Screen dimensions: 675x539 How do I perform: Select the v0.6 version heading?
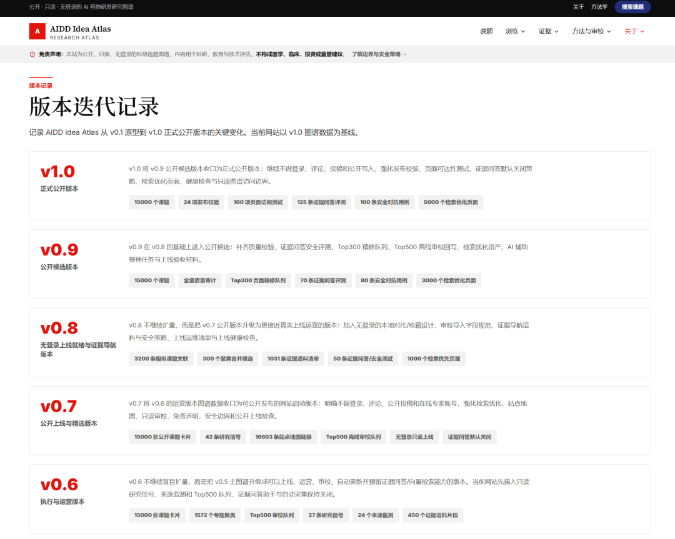pos(59,485)
